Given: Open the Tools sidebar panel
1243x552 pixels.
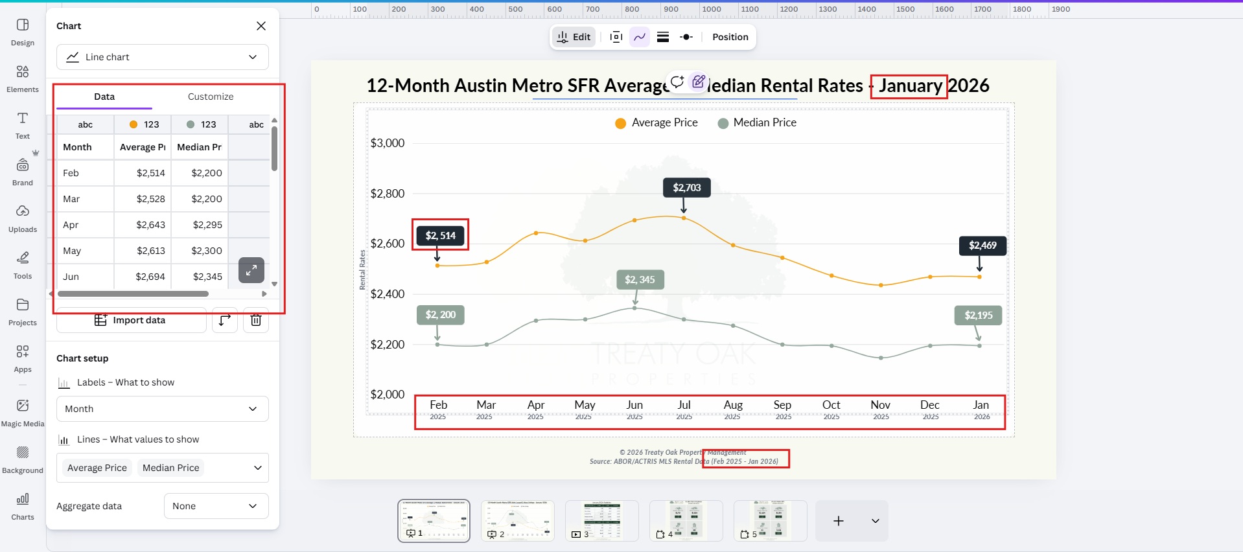Looking at the screenshot, I should click(x=23, y=265).
